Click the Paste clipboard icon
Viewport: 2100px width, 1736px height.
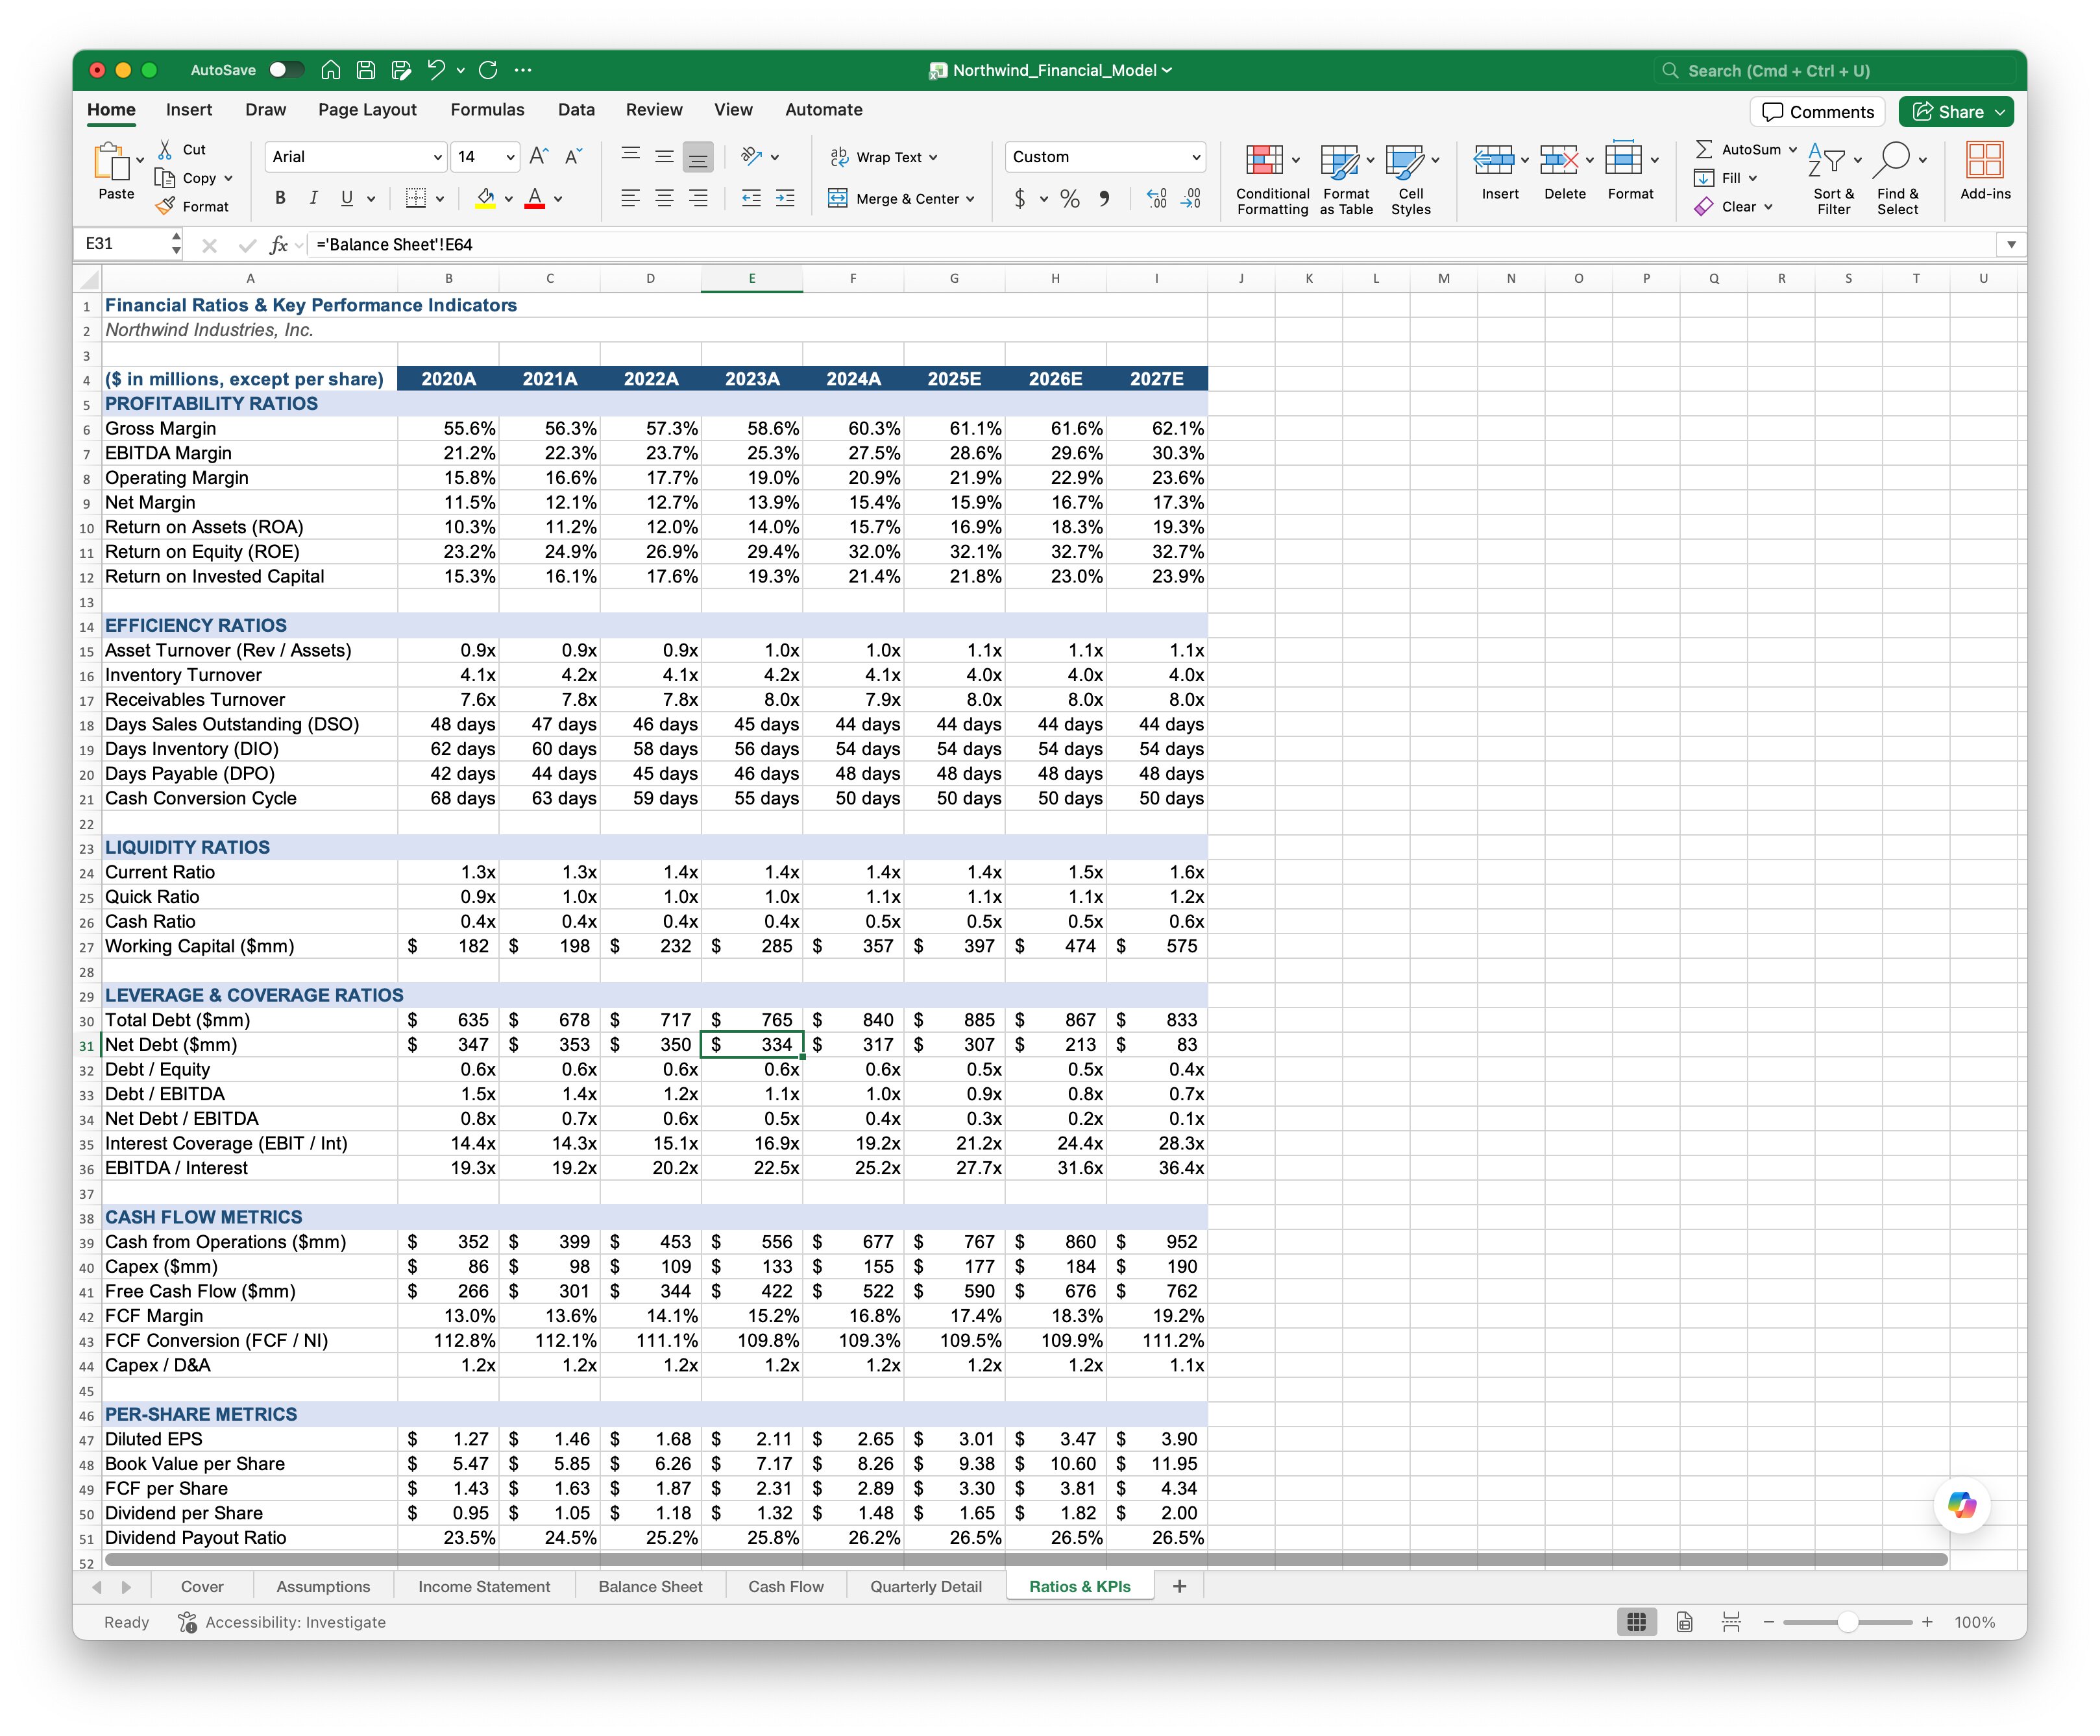(112, 162)
